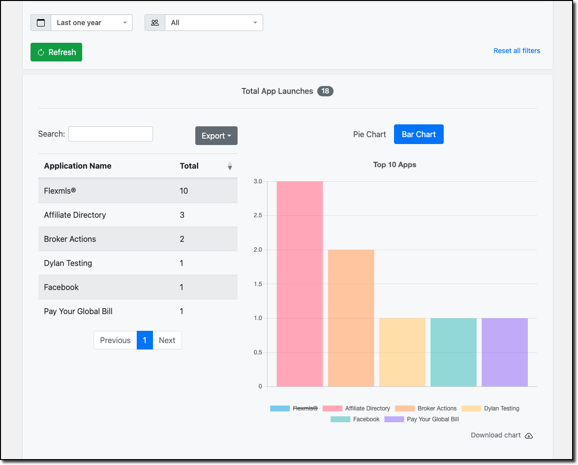Viewport: 578px width, 465px height.
Task: Toggle Broker Actions legend swatch
Action: point(405,408)
